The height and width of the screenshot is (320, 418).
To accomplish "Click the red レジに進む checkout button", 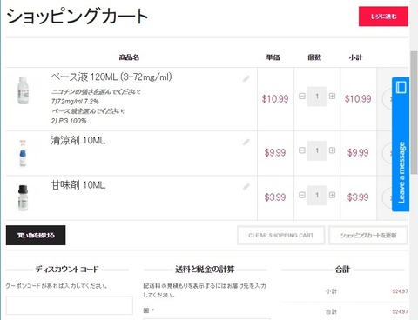I will coord(383,17).
